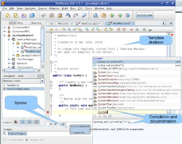Expand the Libraries node in project tree

(9, 63)
